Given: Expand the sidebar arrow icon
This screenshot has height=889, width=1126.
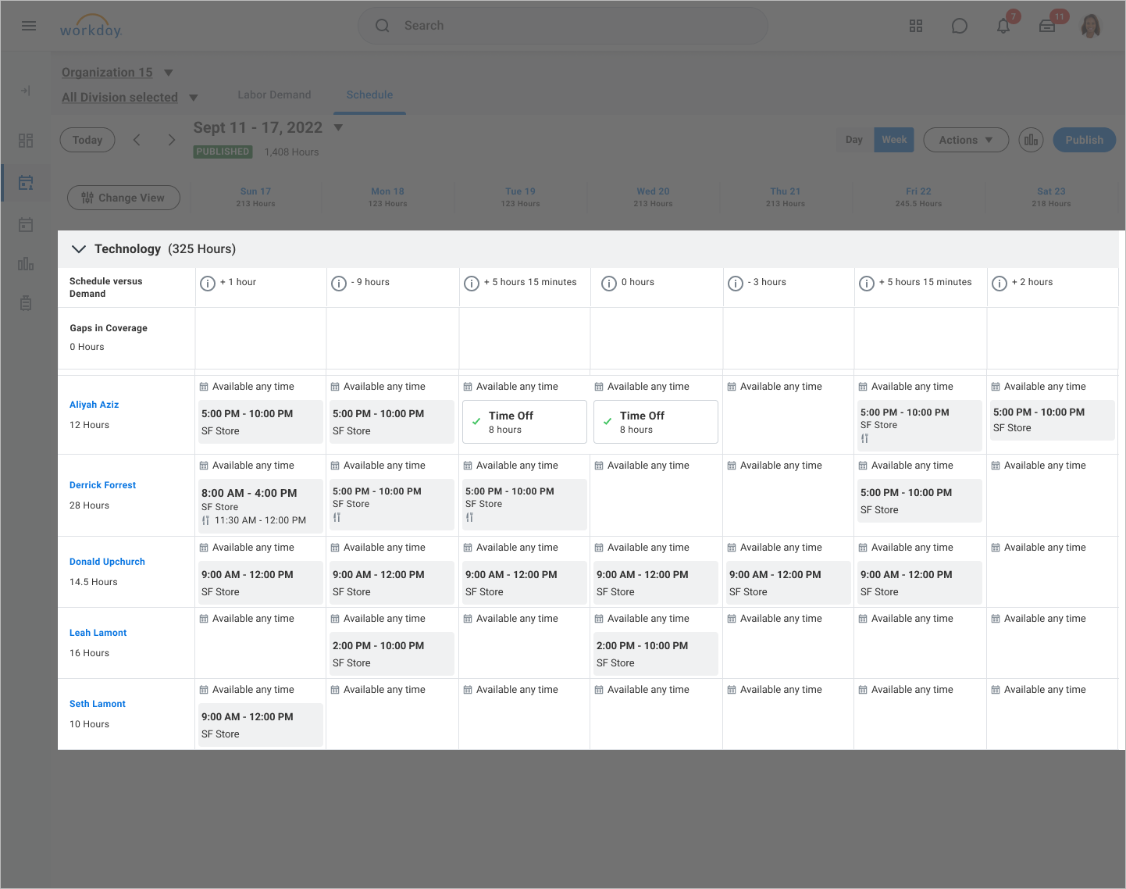Looking at the screenshot, I should pyautogui.click(x=26, y=91).
